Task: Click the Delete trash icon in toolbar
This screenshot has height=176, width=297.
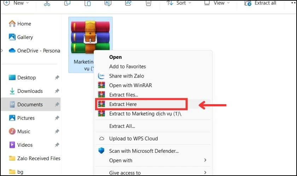Action: point(148,3)
